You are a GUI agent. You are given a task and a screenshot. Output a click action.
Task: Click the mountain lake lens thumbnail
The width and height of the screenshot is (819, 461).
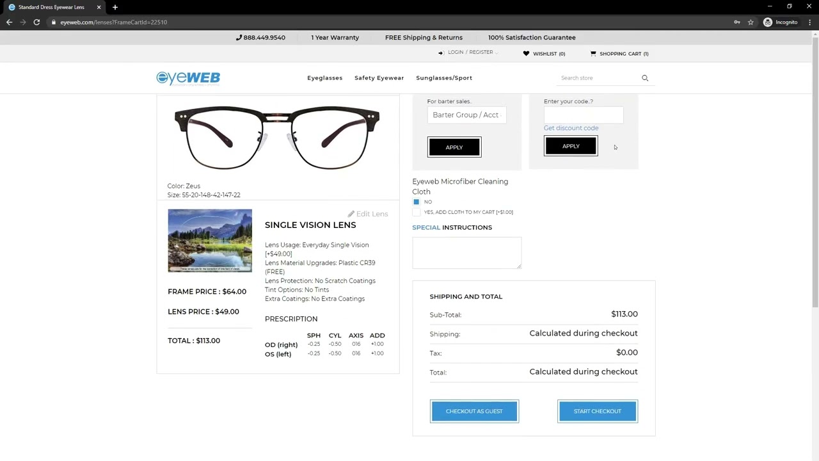(x=210, y=241)
